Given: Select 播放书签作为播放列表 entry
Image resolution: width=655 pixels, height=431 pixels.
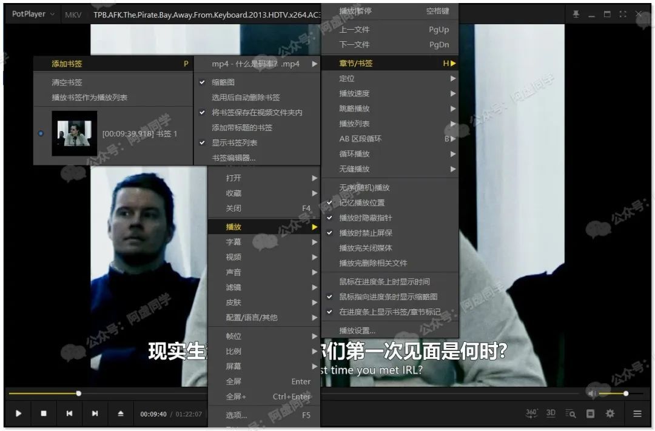Looking at the screenshot, I should (113, 98).
